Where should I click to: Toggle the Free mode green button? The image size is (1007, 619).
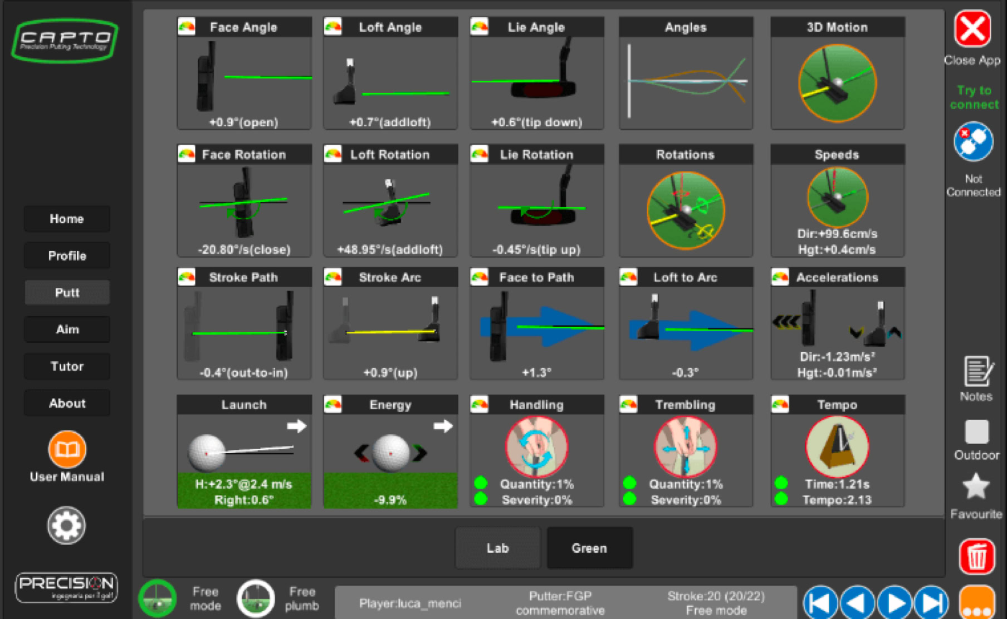point(158,598)
